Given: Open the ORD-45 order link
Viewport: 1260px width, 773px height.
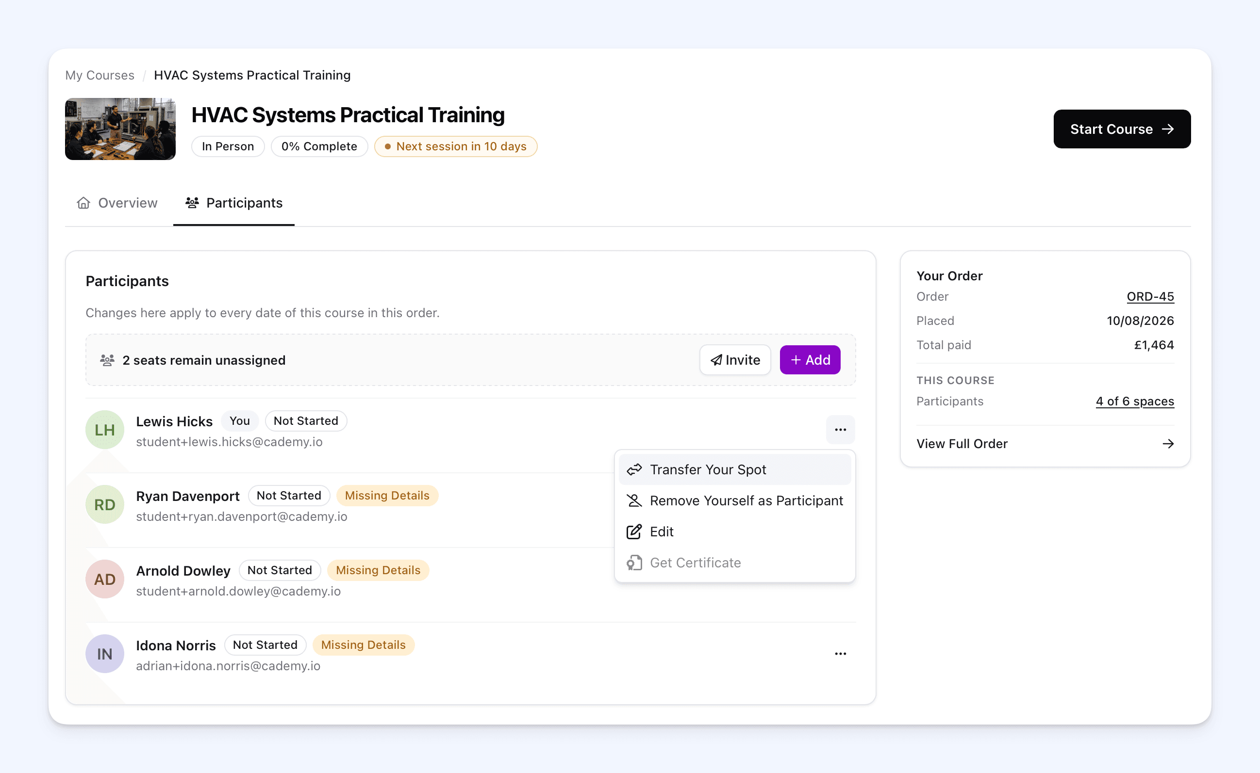Looking at the screenshot, I should pyautogui.click(x=1150, y=296).
